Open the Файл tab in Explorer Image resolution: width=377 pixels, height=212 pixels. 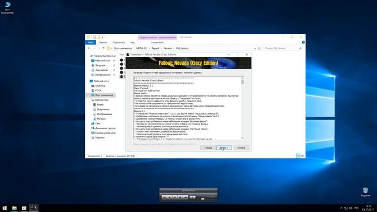pyautogui.click(x=90, y=42)
